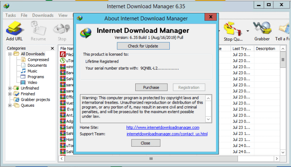
Task: Select the Video category
Action: click(x=32, y=83)
